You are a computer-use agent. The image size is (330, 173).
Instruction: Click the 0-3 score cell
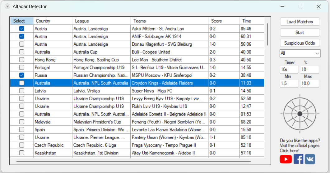click(224, 60)
